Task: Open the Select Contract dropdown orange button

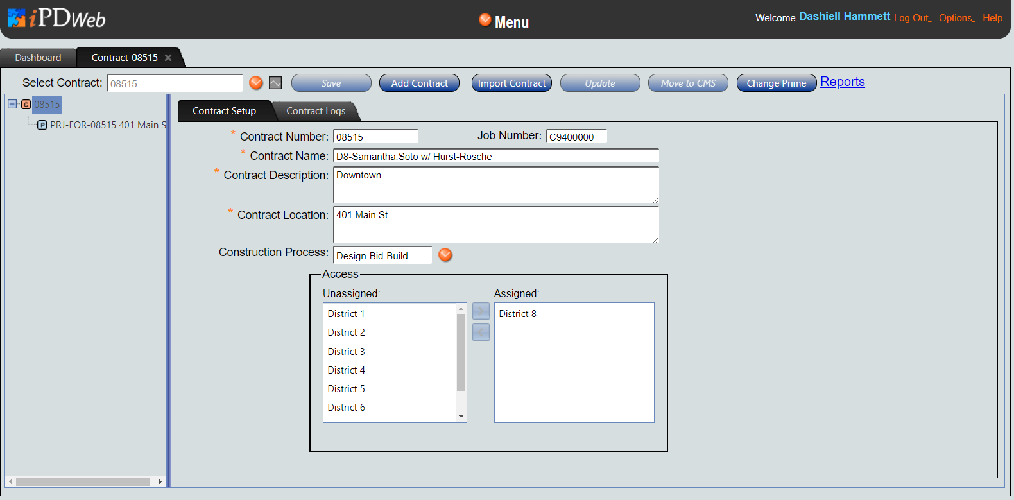Action: (256, 83)
